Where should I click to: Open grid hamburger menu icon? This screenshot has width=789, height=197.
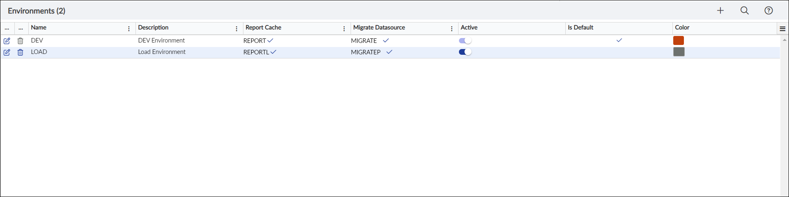click(782, 29)
